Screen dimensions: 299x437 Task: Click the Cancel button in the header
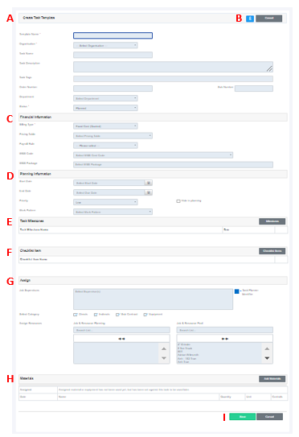coord(269,19)
